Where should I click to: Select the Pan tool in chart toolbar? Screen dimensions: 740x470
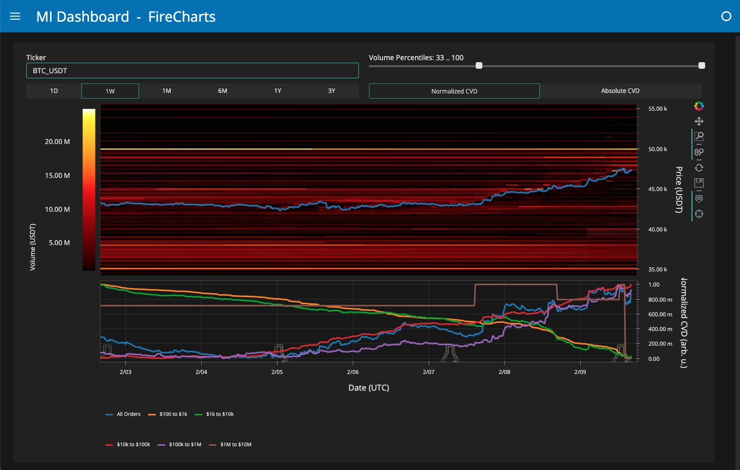[x=699, y=121]
